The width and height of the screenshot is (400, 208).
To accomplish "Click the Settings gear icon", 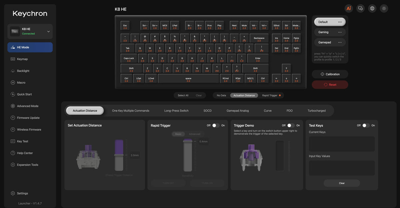I will tap(13, 193).
